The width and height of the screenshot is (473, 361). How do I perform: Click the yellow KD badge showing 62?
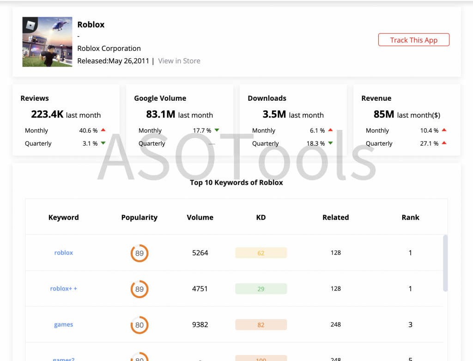[x=261, y=253]
